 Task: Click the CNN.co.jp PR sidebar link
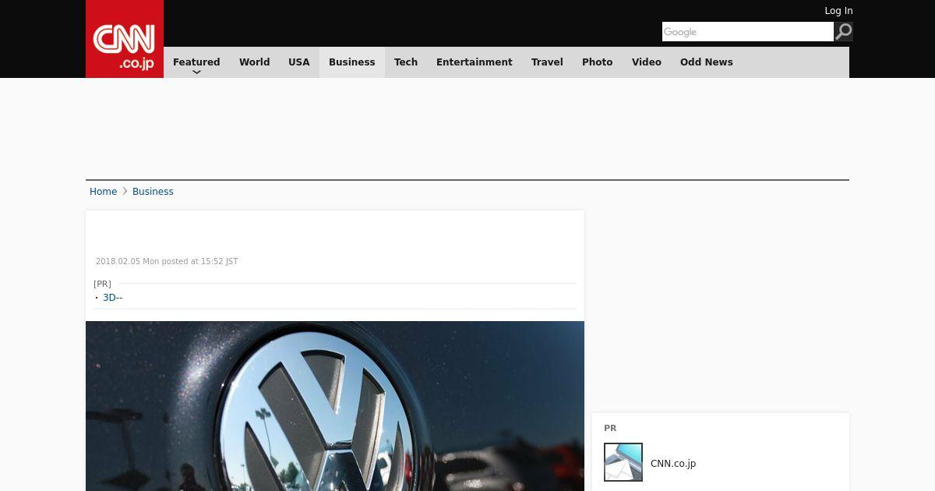(x=673, y=464)
